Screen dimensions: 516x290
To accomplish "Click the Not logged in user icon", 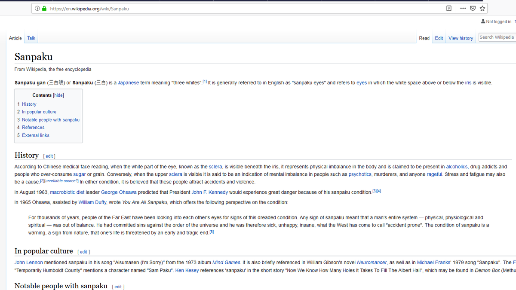I will click(483, 21).
